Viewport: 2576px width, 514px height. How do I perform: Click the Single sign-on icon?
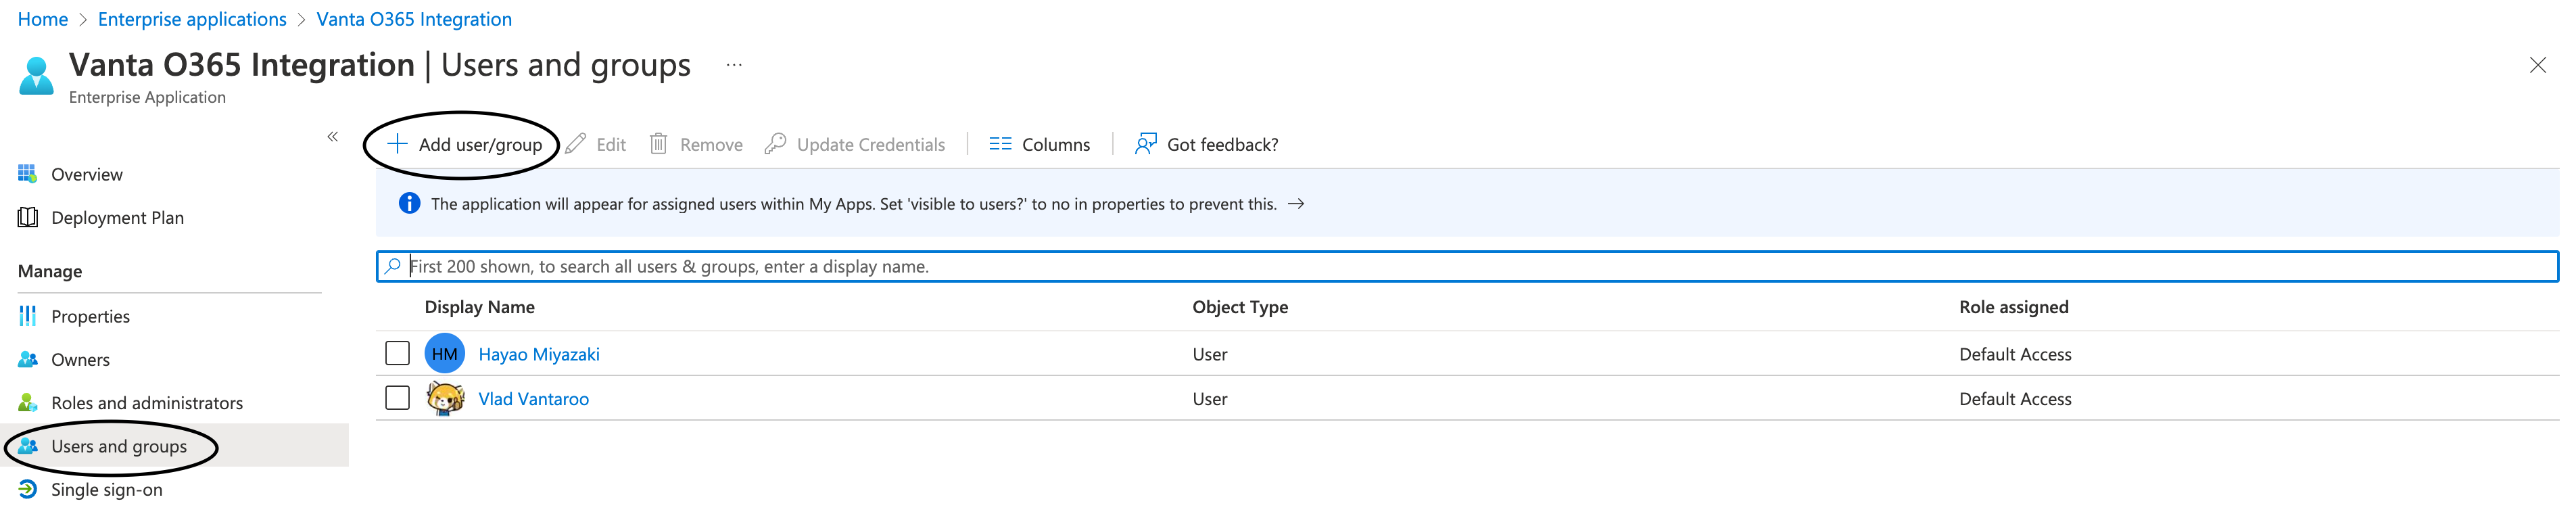28,489
